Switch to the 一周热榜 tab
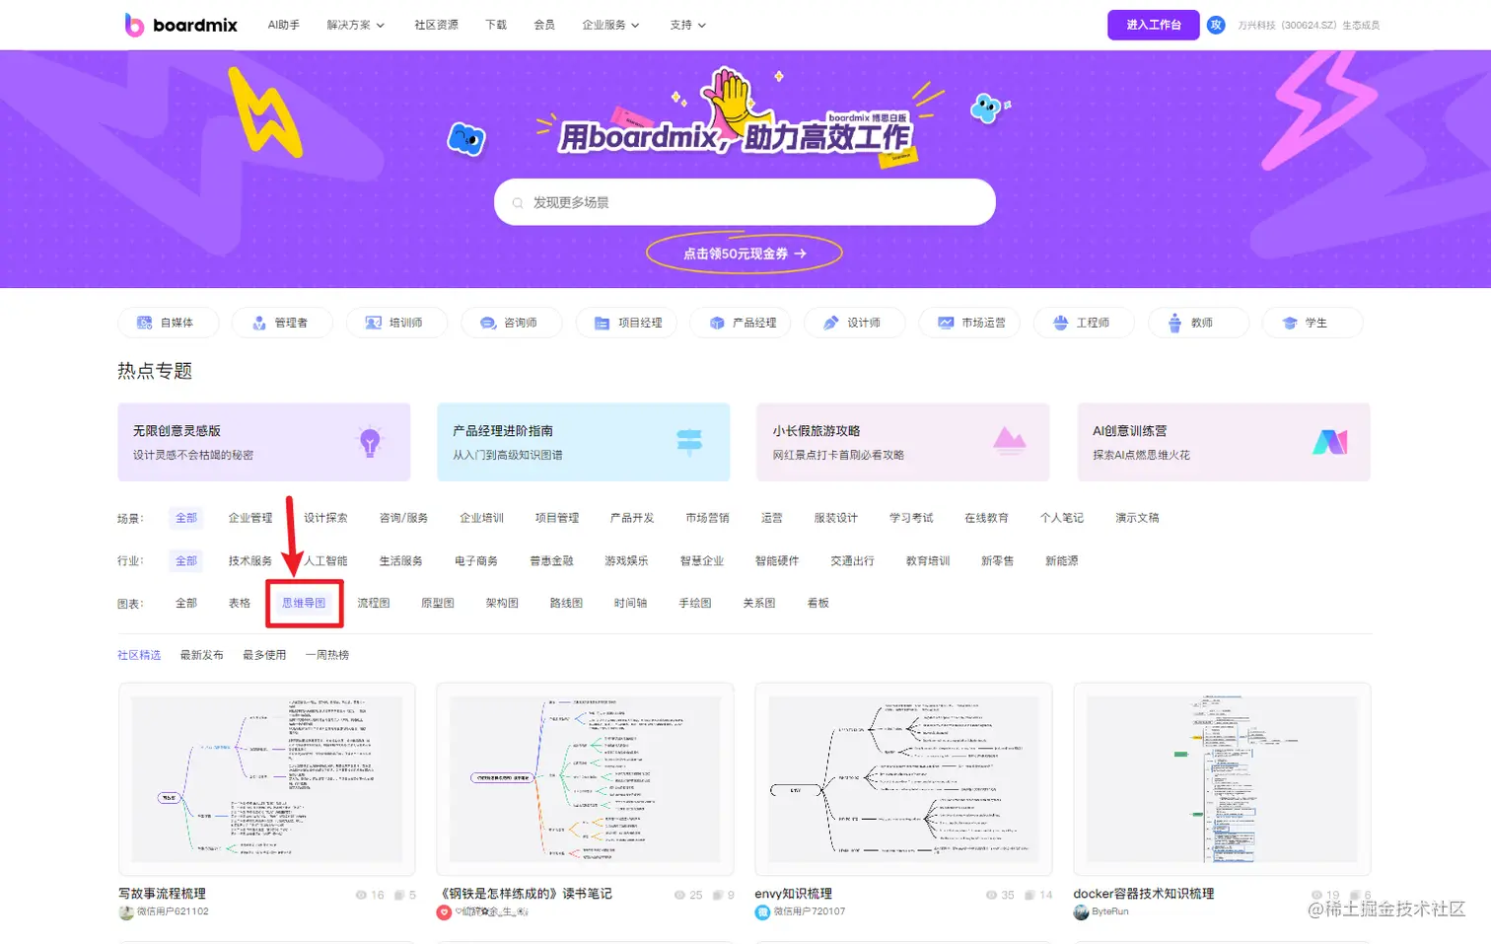Screen dimensions: 1491x944 327,655
